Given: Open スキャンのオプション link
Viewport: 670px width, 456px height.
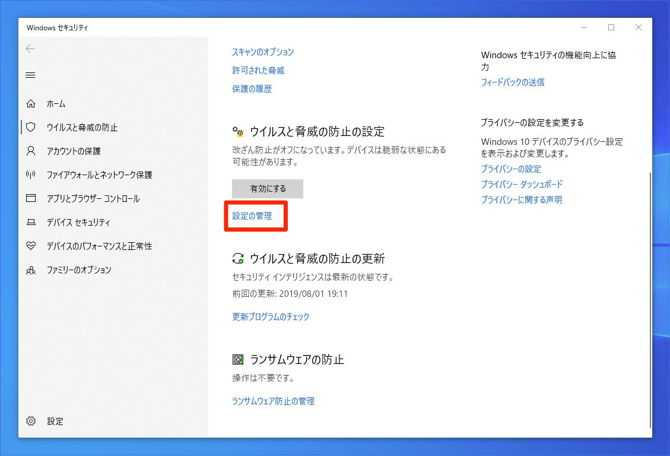Looking at the screenshot, I should point(263,52).
